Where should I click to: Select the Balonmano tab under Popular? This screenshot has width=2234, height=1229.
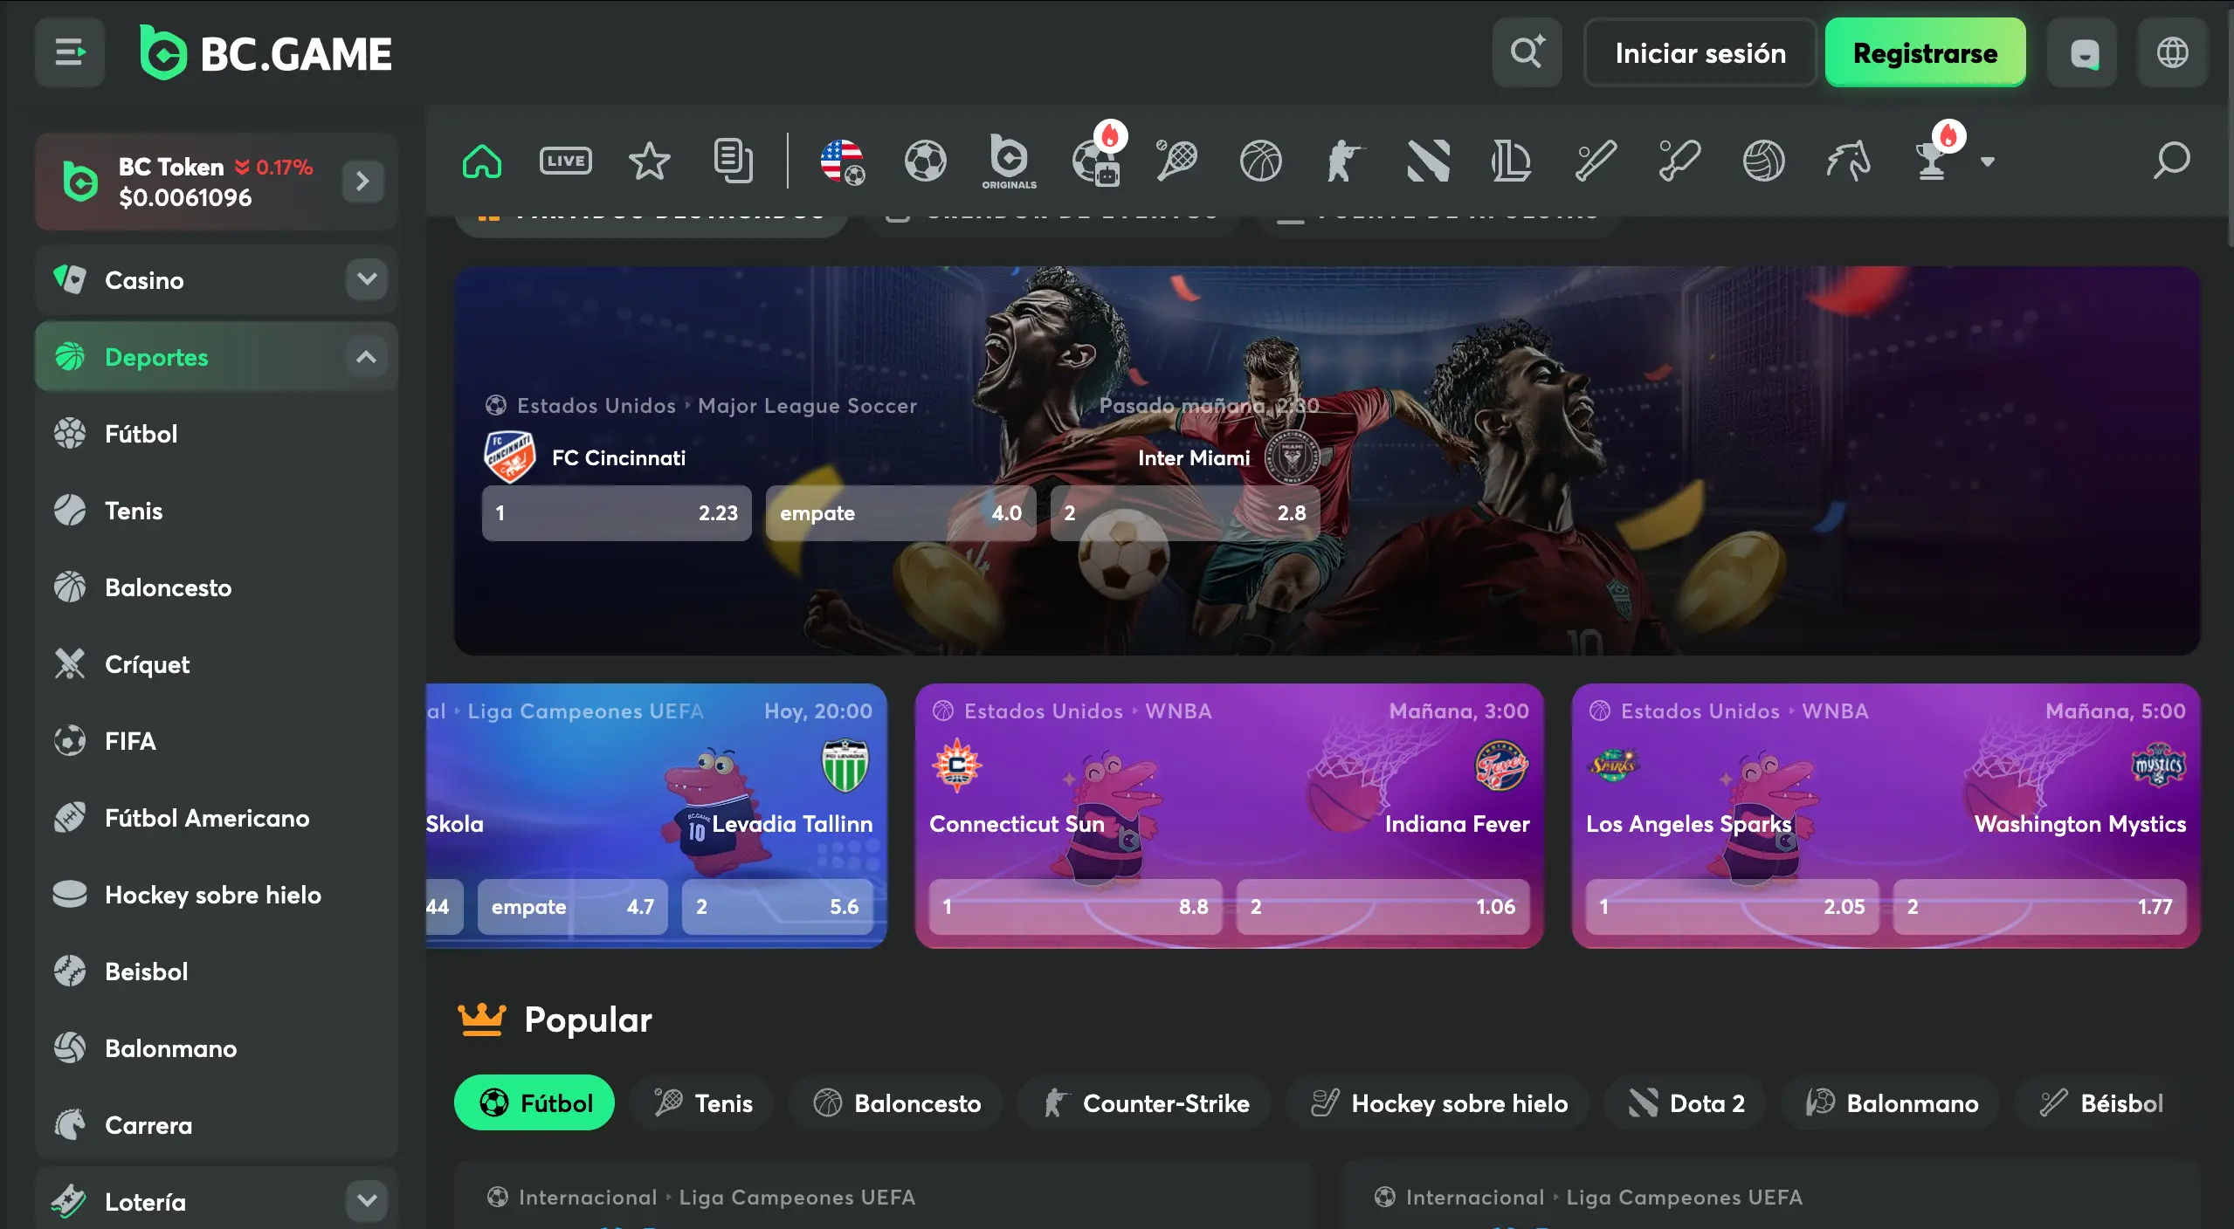(x=1891, y=1103)
